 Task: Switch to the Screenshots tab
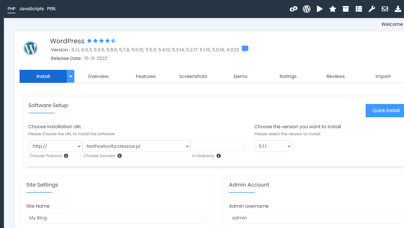coord(193,76)
